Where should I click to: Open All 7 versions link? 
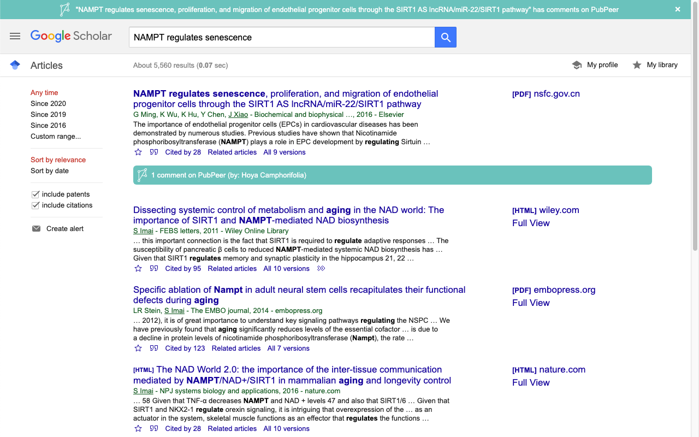point(288,349)
